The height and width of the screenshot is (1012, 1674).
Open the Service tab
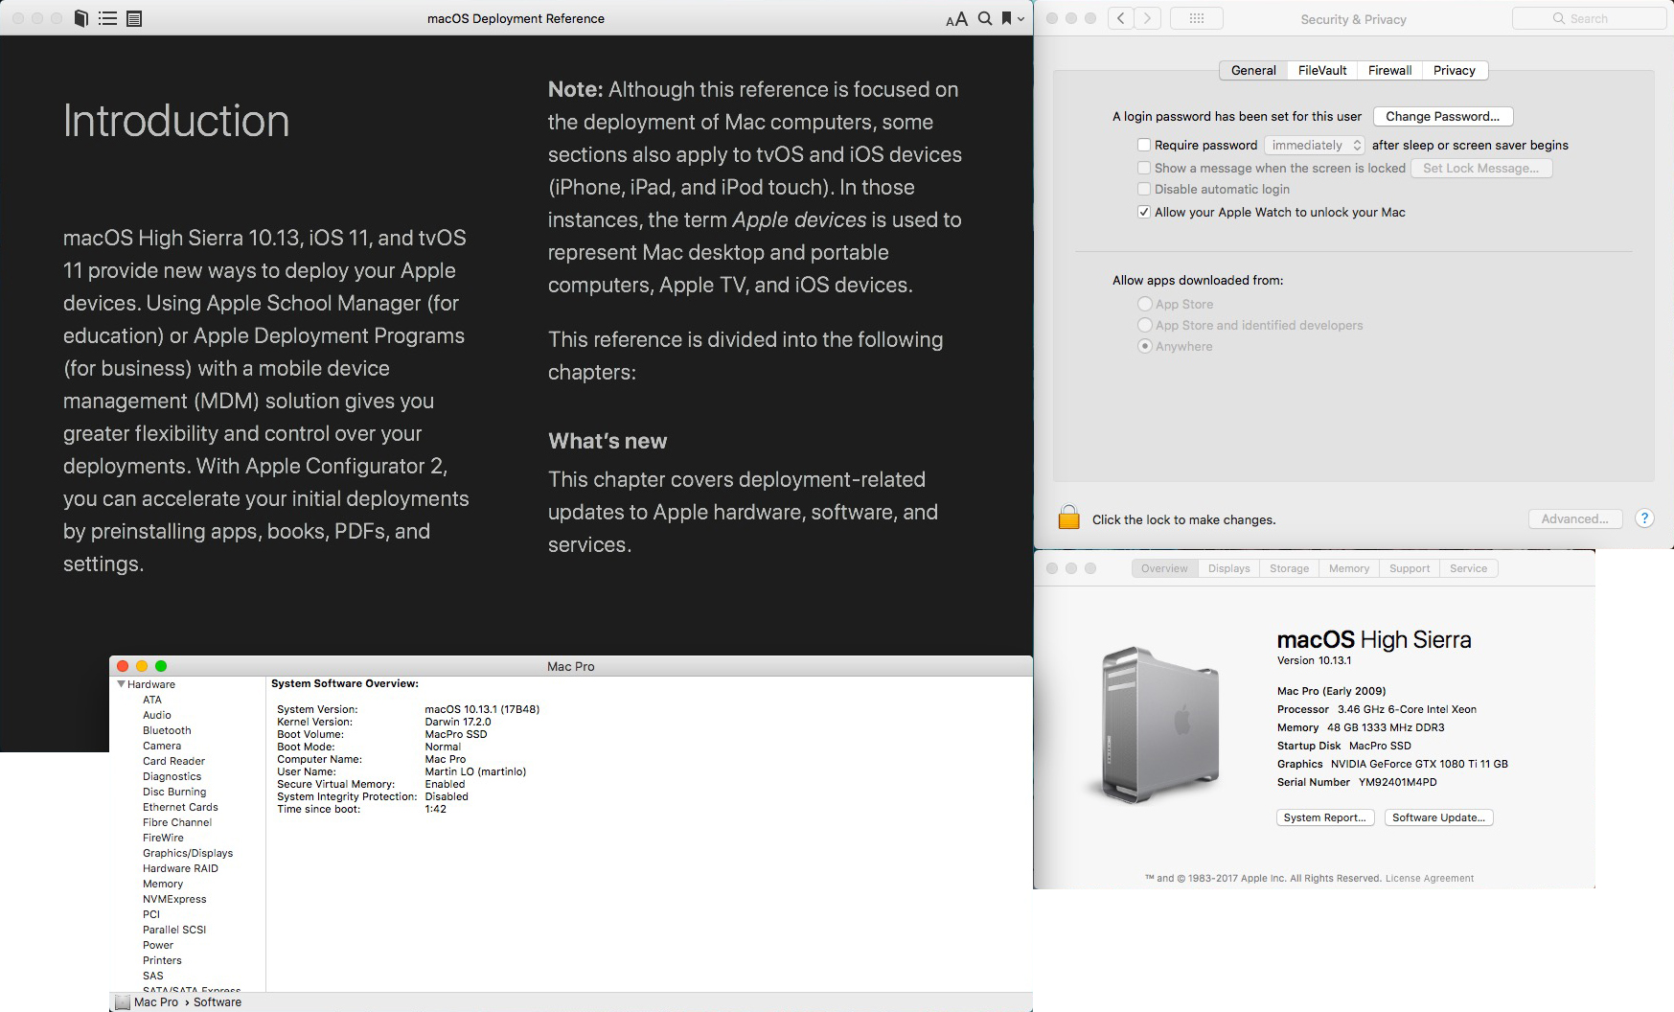1468,568
